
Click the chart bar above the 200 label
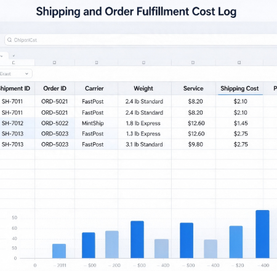(112, 245)
